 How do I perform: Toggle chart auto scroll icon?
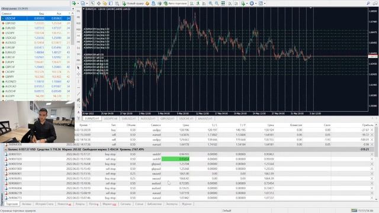230,4
